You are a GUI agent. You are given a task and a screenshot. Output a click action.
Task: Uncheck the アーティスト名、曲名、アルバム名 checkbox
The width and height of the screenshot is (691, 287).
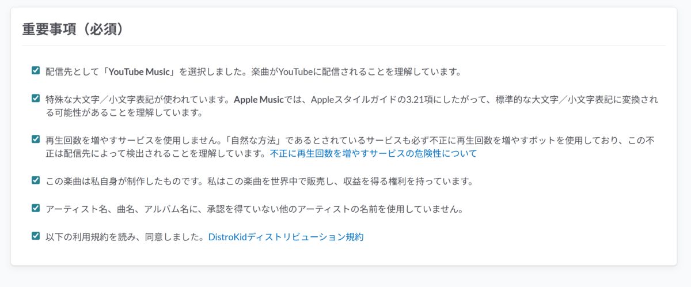coord(36,207)
